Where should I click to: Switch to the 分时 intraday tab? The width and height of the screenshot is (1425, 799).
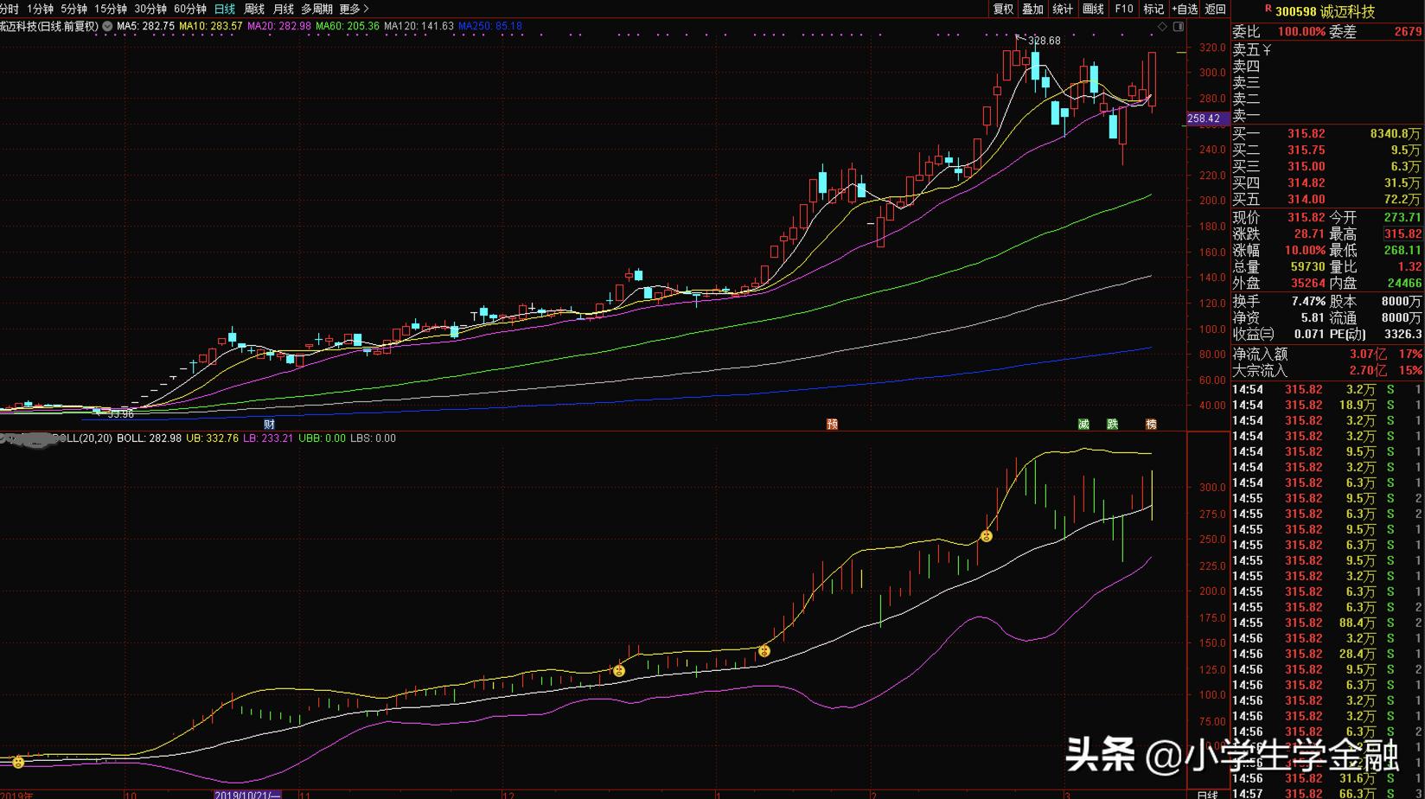9,9
